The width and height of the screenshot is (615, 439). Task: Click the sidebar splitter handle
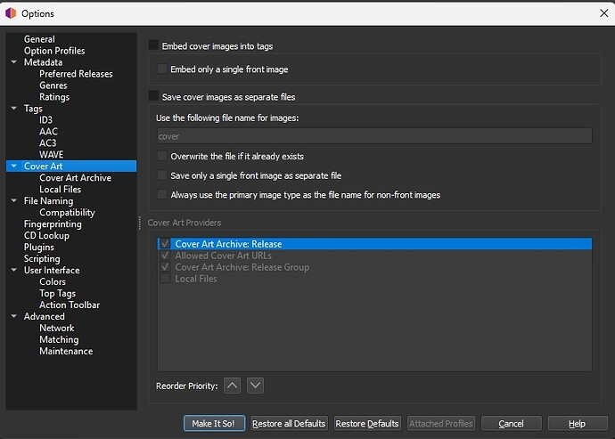pos(140,223)
